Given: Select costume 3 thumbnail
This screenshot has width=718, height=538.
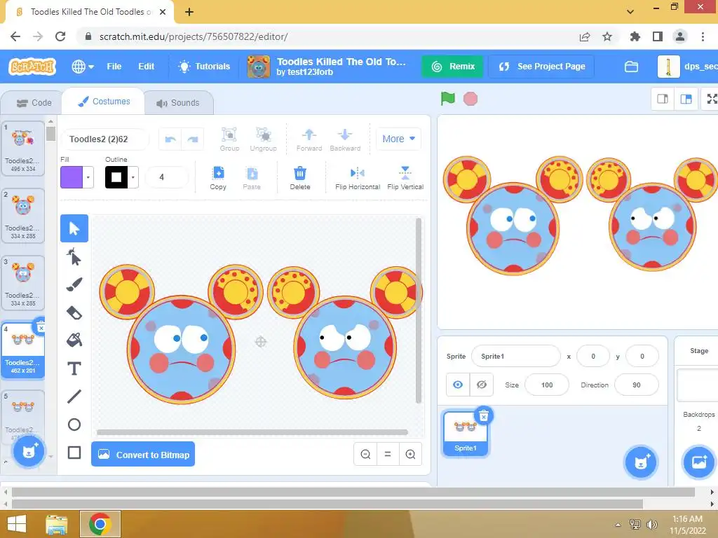Looking at the screenshot, I should (23, 283).
